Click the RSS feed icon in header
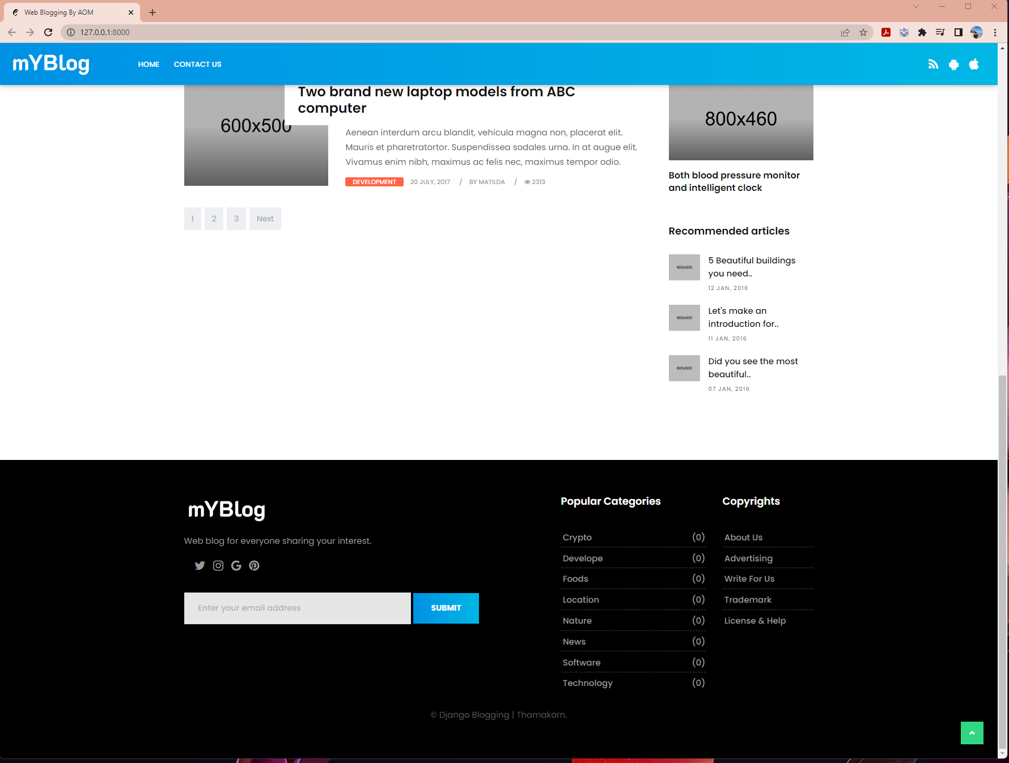The height and width of the screenshot is (763, 1009). click(933, 65)
